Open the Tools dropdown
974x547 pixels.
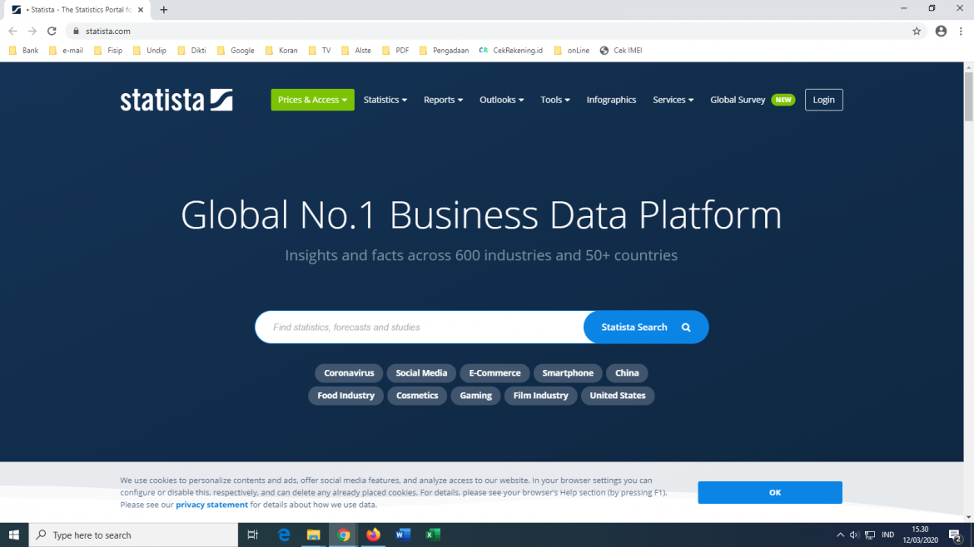[x=554, y=100]
